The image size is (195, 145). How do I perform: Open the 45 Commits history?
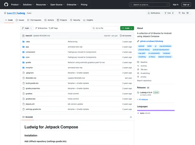click(126, 36)
